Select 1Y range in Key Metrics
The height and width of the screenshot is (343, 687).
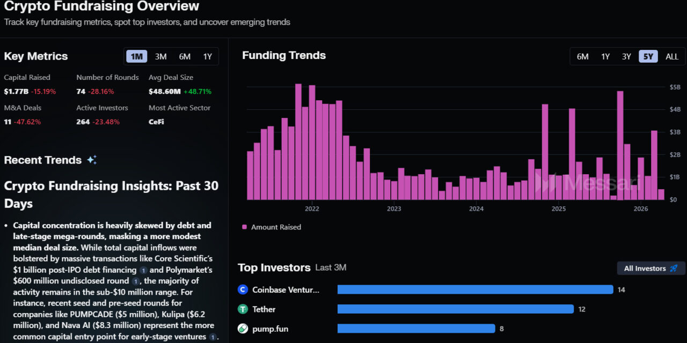pyautogui.click(x=208, y=56)
